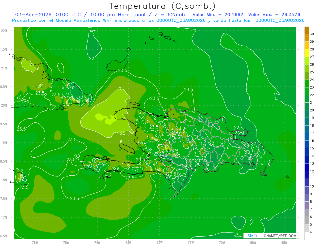
Task: Click the title 'Temperatura (C,somb.)'
Action: click(x=162, y=6)
